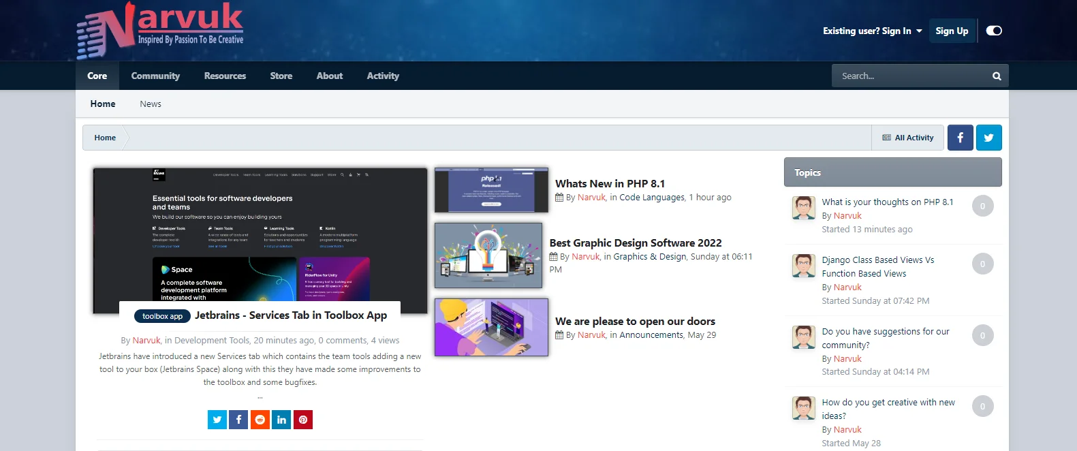Open We are please to open our doors title
This screenshot has width=1077, height=451.
(635, 322)
